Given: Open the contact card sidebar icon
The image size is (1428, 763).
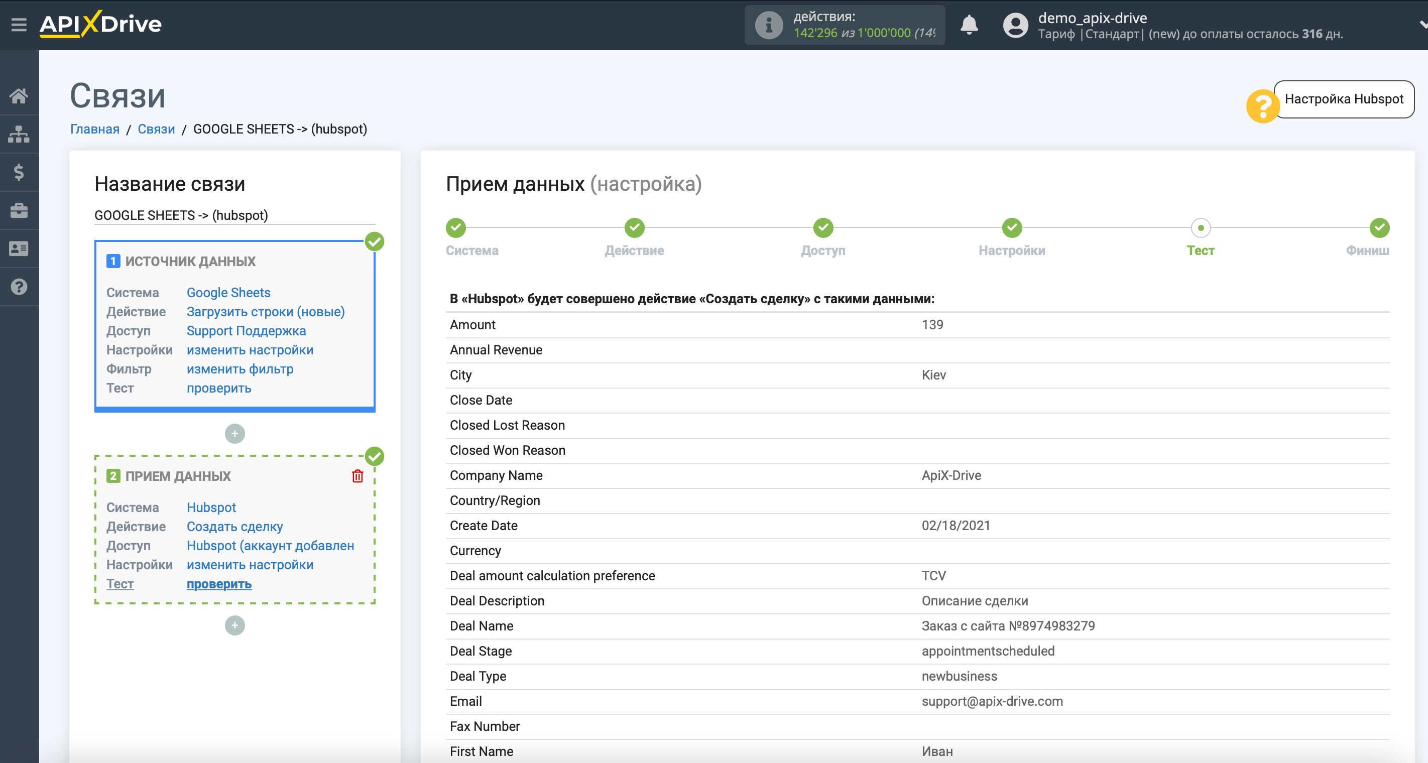Looking at the screenshot, I should point(19,249).
